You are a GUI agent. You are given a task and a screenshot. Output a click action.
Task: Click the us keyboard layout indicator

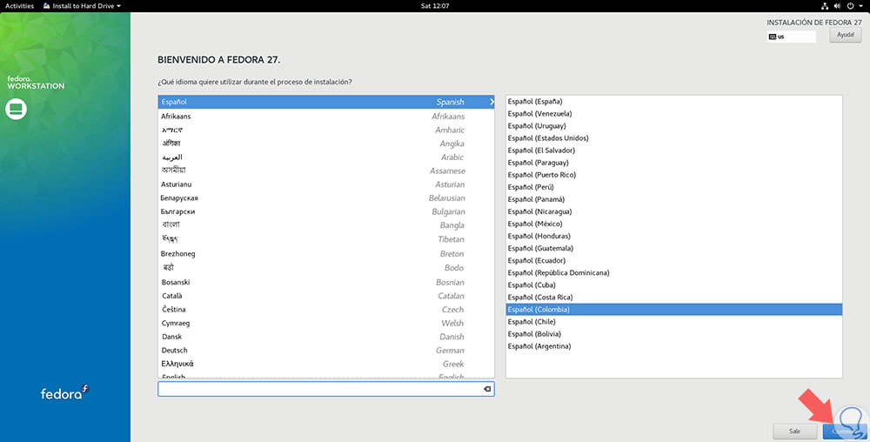coord(791,37)
